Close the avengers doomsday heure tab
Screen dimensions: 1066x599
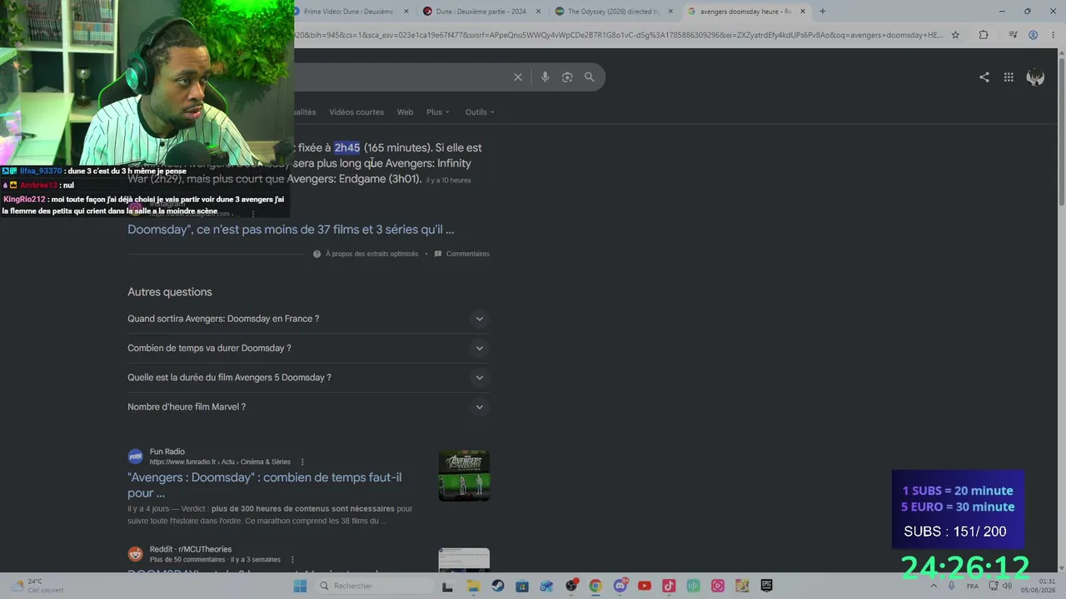[x=803, y=12]
